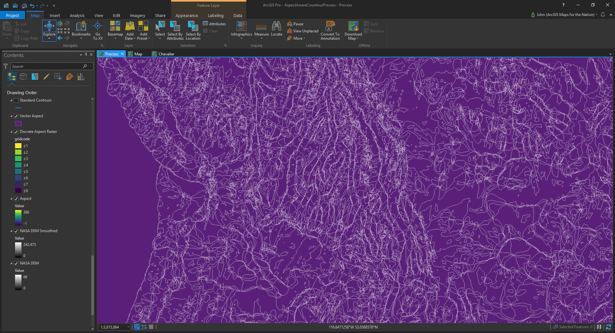Switch Contents to List By Editing

(x=46, y=77)
